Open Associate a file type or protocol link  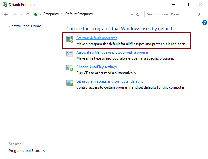coord(113,52)
